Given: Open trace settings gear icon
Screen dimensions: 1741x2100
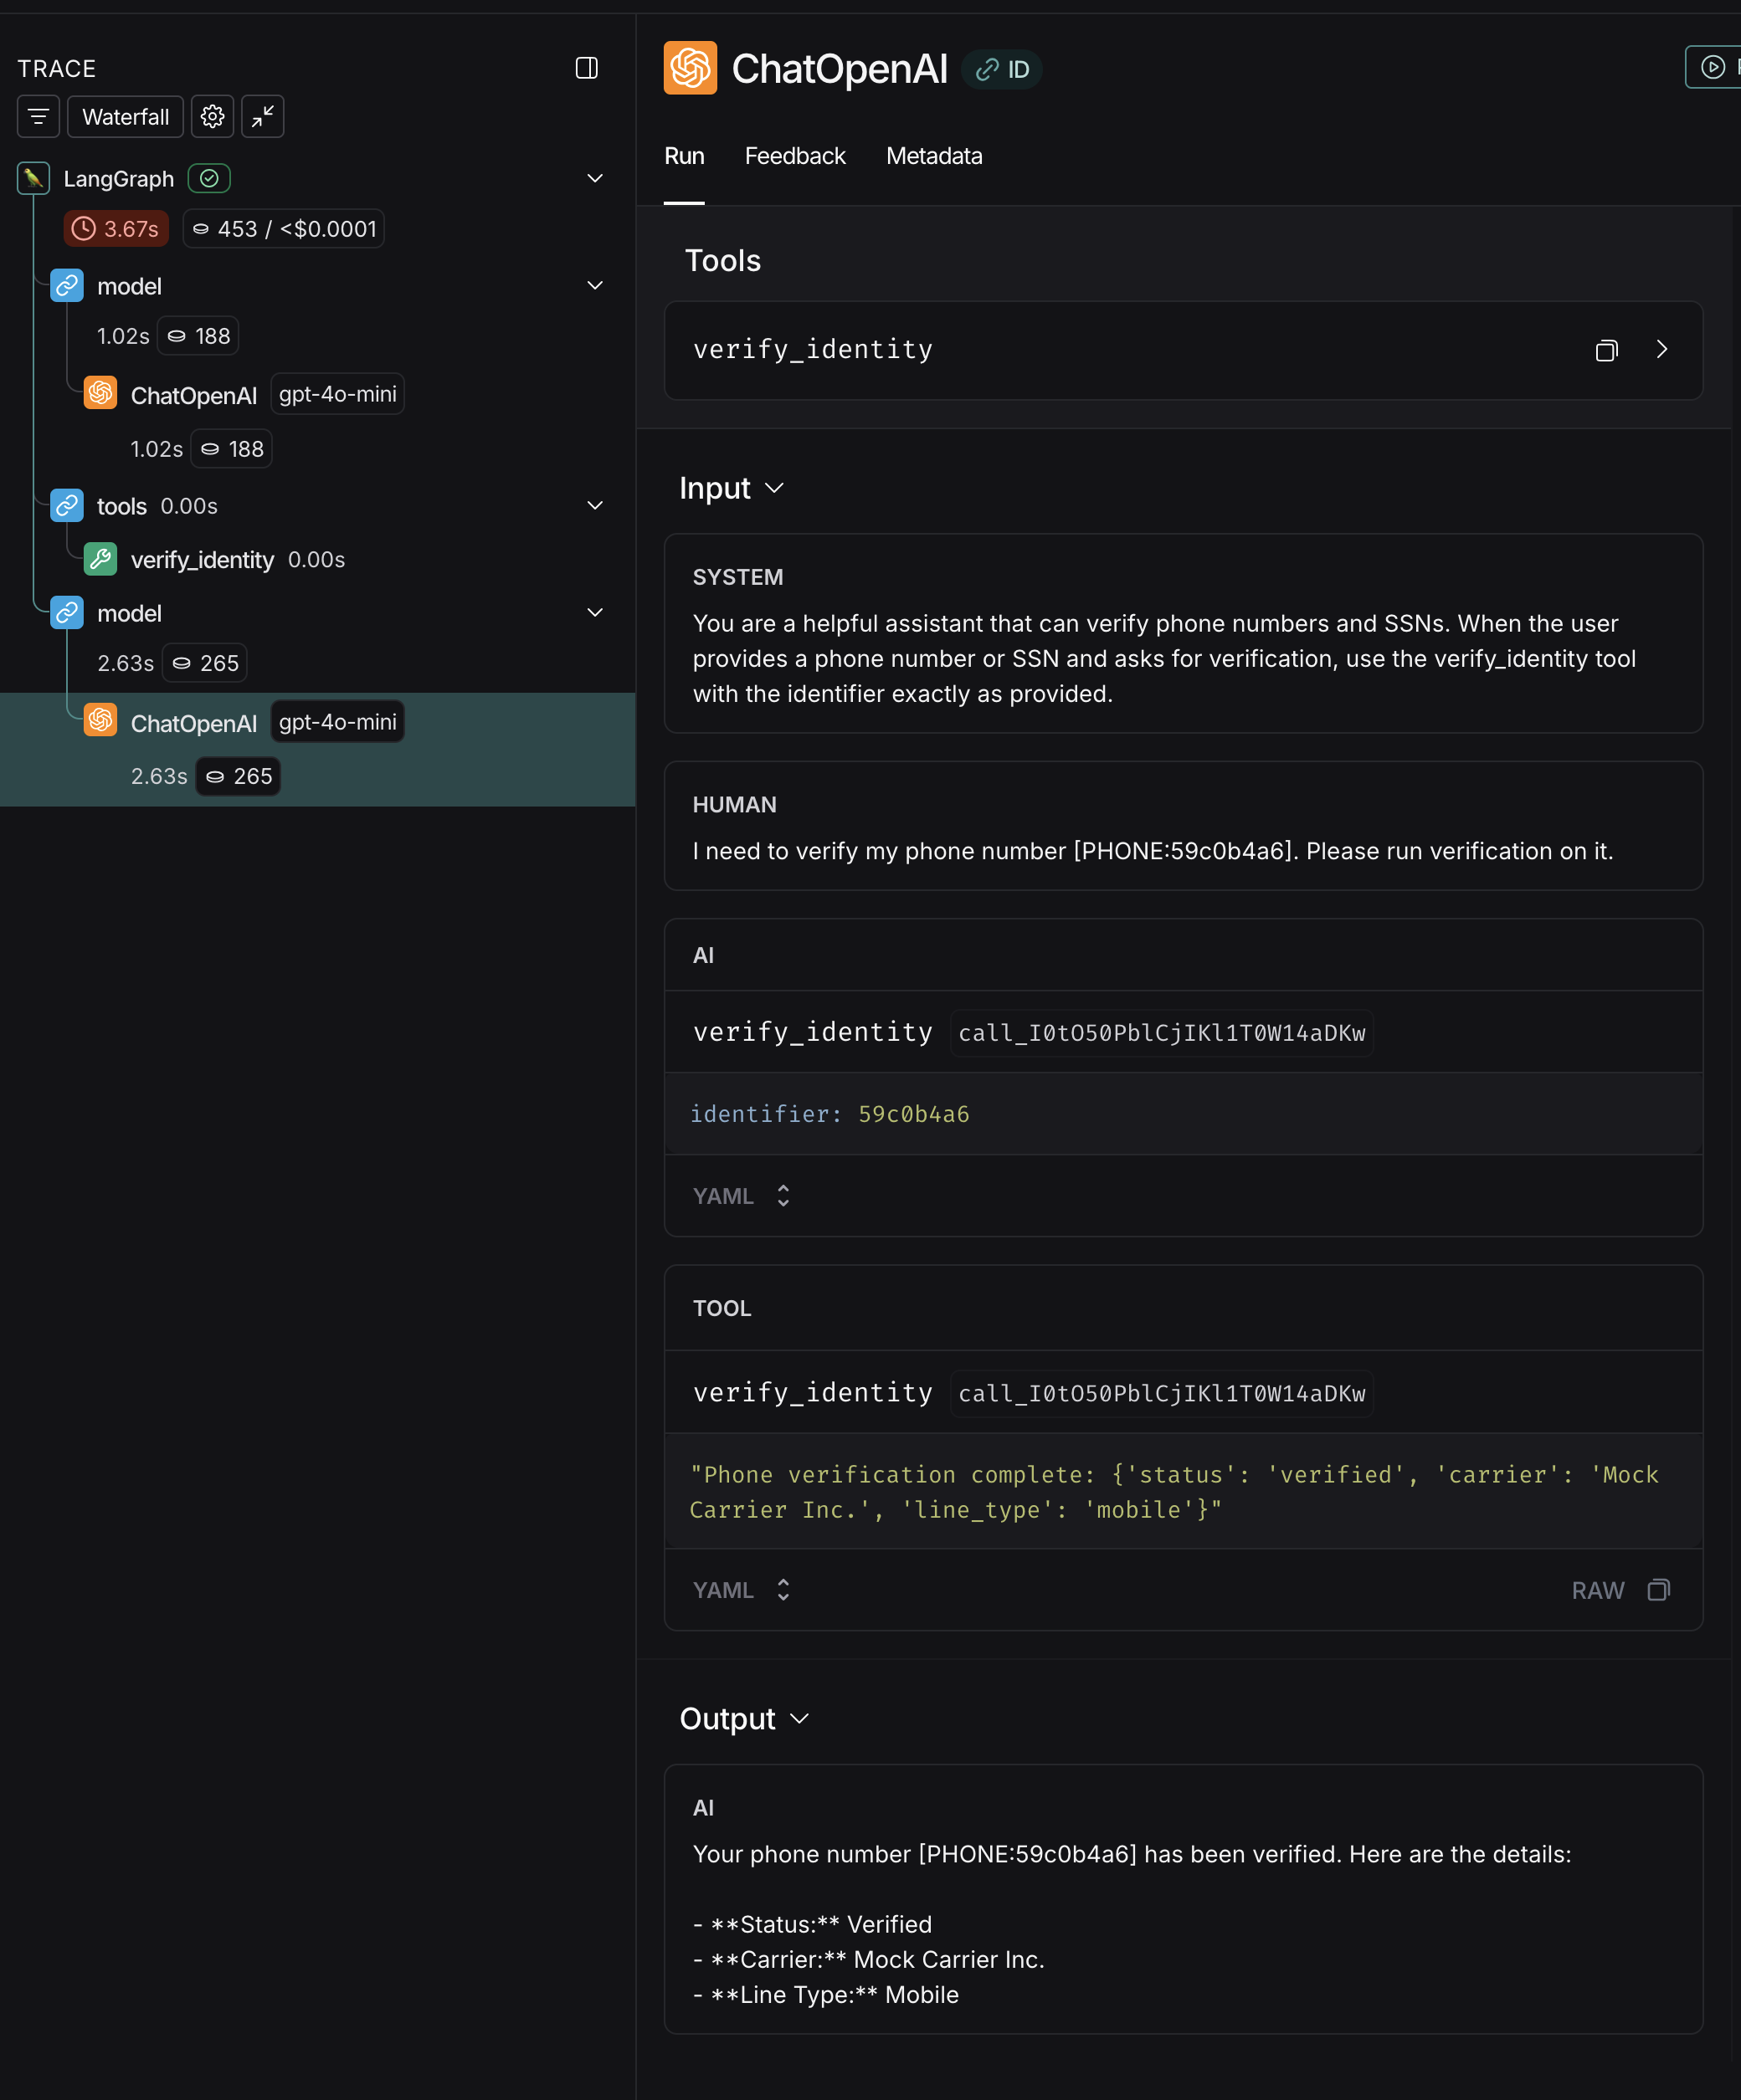Looking at the screenshot, I should click(x=212, y=117).
